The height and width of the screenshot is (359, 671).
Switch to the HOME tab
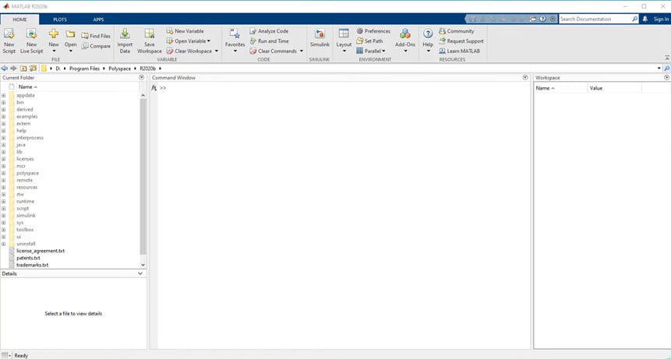(19, 19)
